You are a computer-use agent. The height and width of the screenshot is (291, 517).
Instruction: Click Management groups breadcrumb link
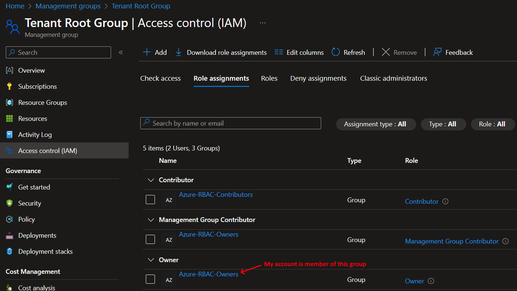[68, 6]
